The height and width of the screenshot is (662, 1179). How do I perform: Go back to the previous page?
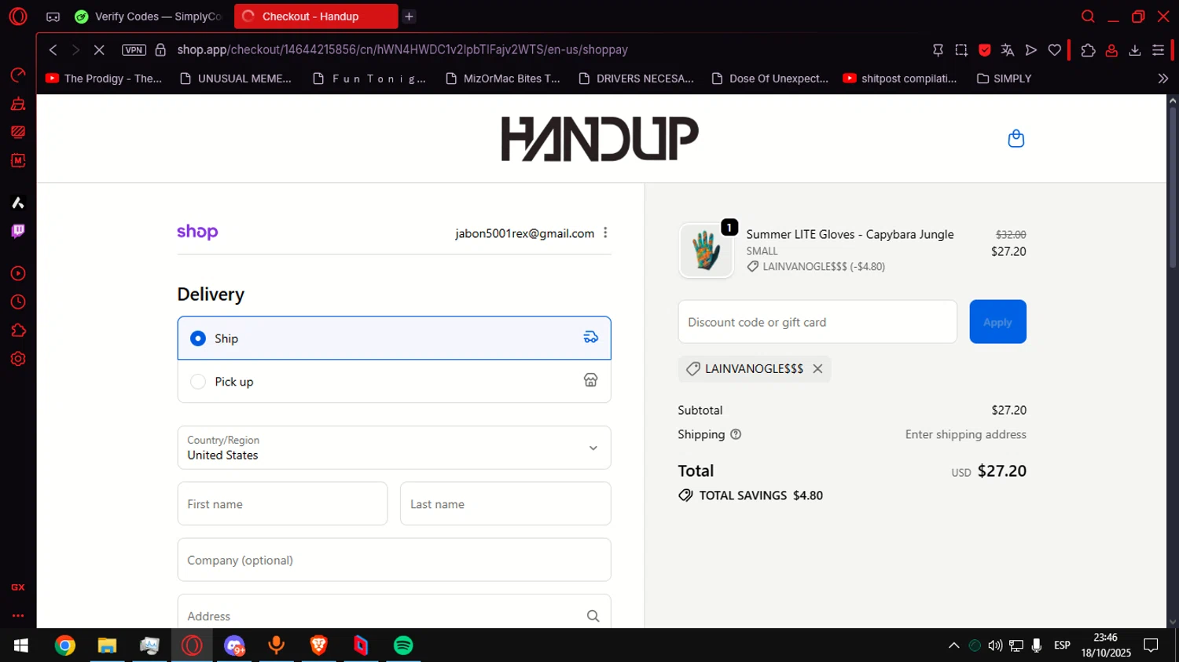point(53,49)
